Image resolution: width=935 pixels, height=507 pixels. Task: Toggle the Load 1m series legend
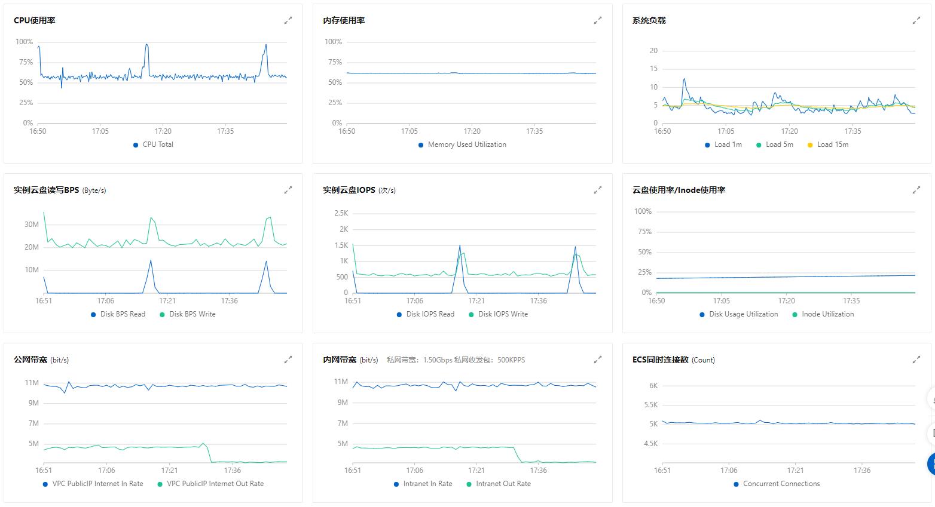[727, 145]
